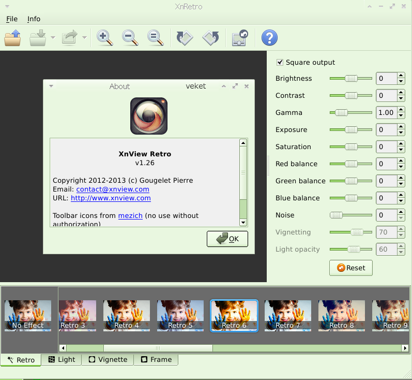
Task: Click the Share/export toolbar icon
Action: click(x=69, y=38)
